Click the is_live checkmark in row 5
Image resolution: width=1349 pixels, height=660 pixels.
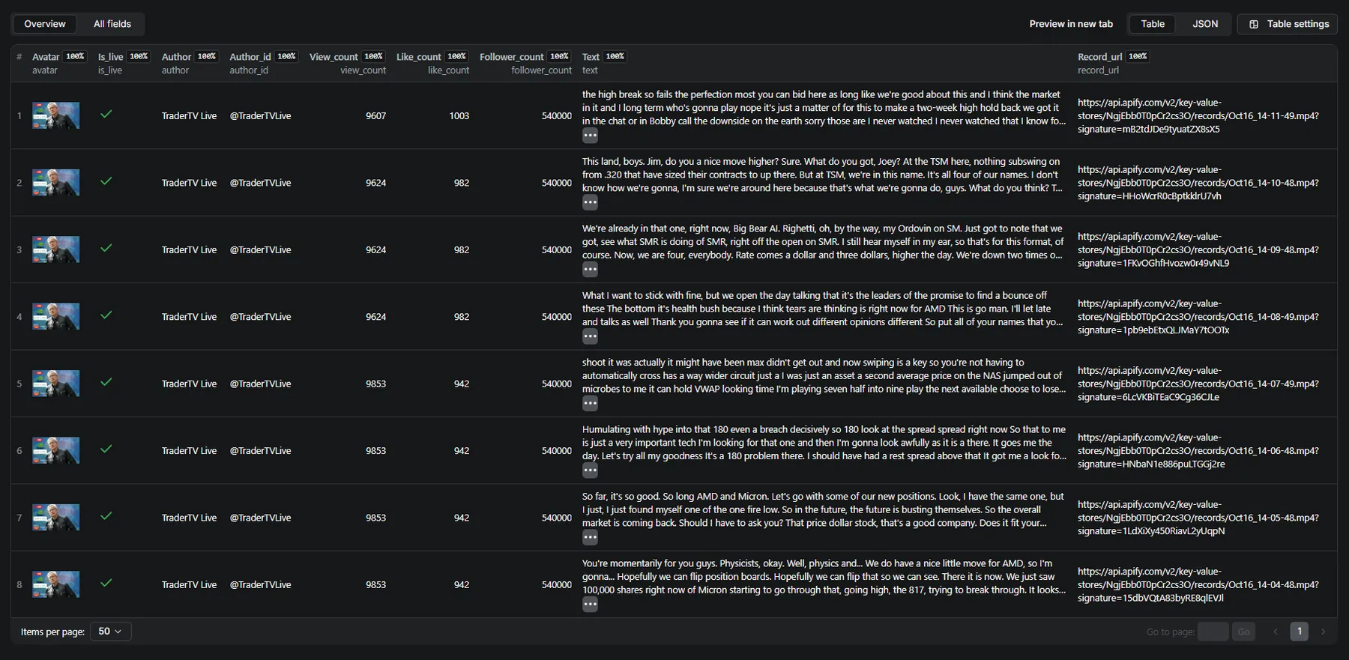tap(106, 382)
